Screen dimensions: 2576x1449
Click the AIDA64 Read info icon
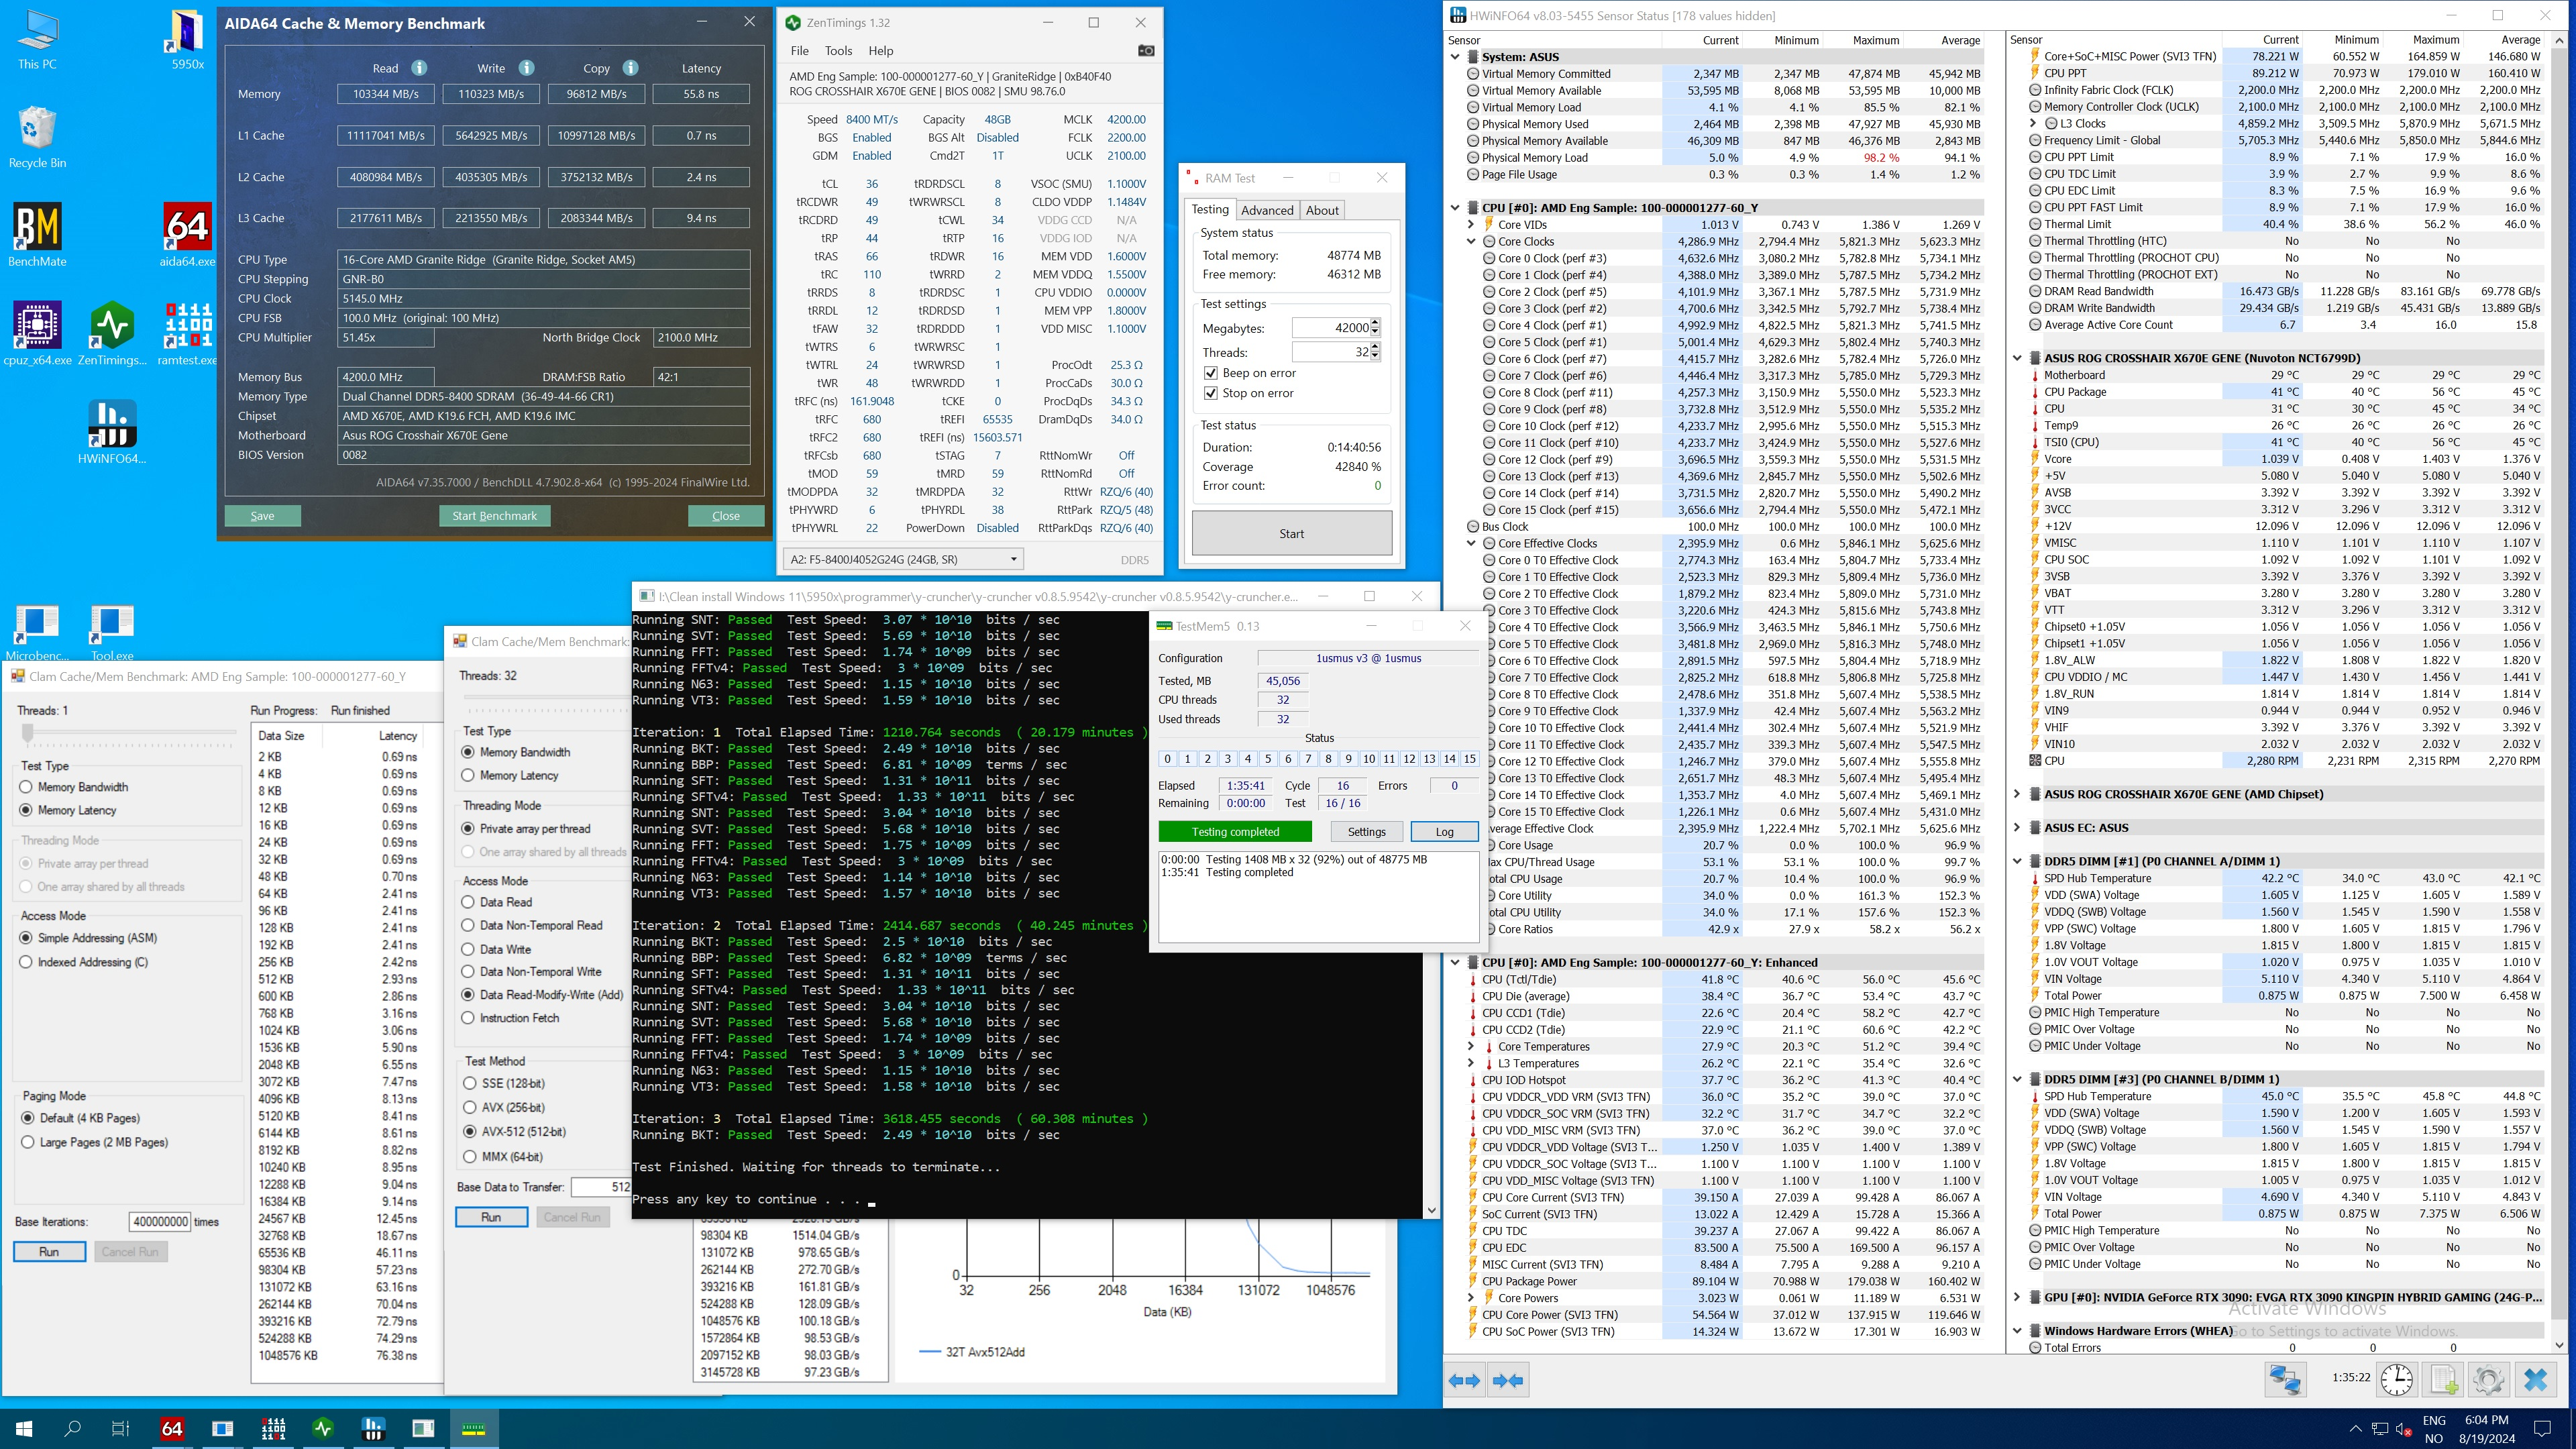[x=419, y=68]
